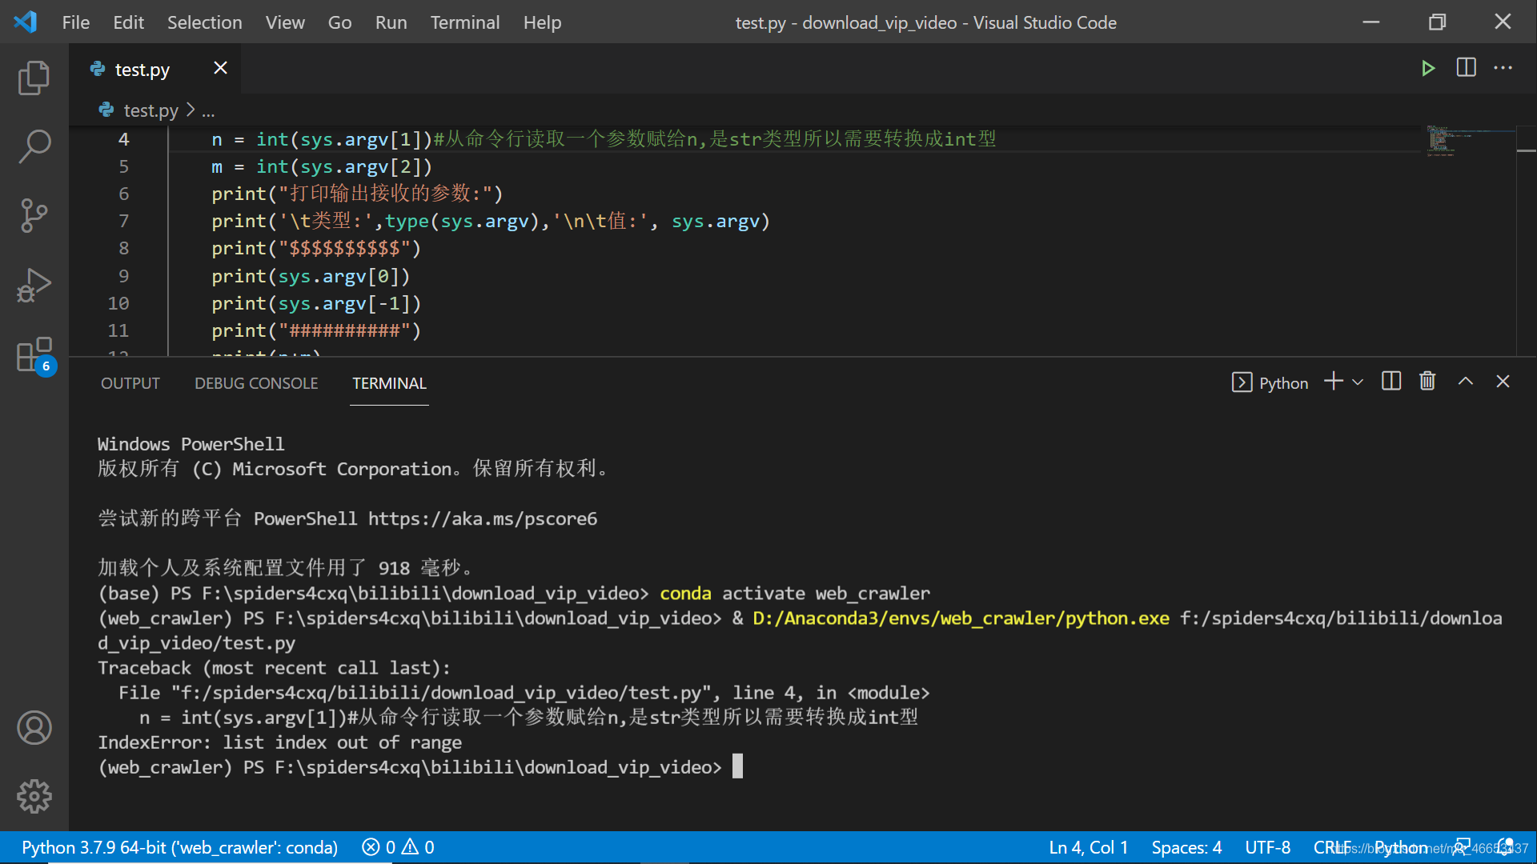Open notifications from the status bar bell
Image resolution: width=1537 pixels, height=864 pixels.
[1507, 847]
